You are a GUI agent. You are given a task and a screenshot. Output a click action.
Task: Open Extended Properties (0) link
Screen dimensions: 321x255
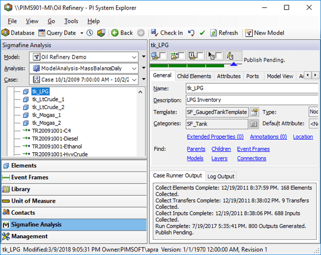click(x=215, y=137)
